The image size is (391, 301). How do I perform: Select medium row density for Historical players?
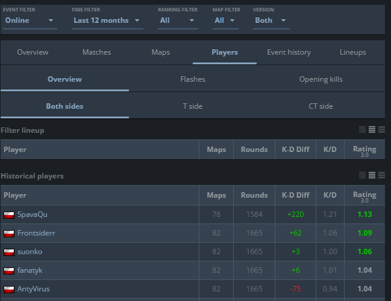372,175
